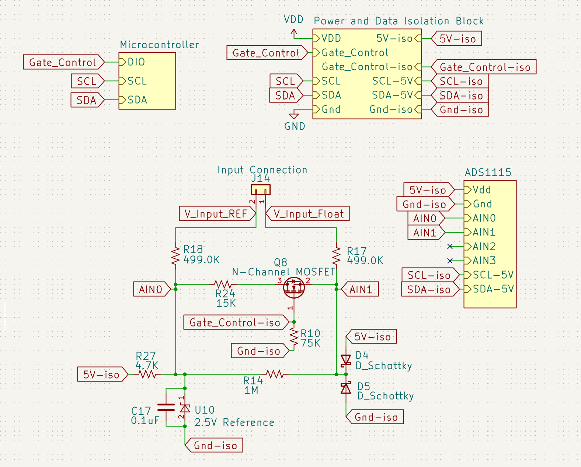The width and height of the screenshot is (581, 467).
Task: Click the Gnd-iso label below D5
Action: (375, 417)
